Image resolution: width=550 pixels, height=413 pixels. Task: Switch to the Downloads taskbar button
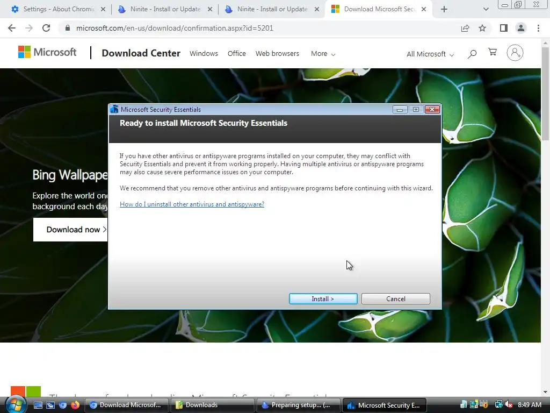[x=213, y=405]
